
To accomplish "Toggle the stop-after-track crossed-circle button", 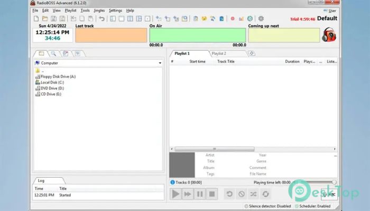I will [x=242, y=194].
